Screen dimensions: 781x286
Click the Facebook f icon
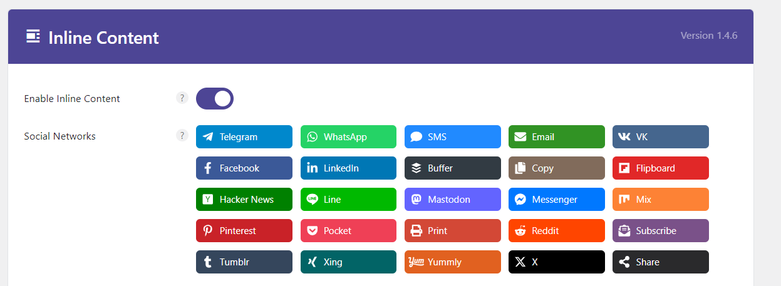coord(207,168)
